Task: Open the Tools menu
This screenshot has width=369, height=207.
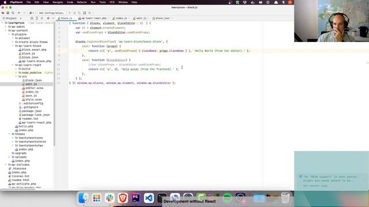Action: [x=103, y=2]
